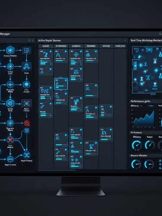
Task: Open the Real-Time Workshop Monitoring floor map
Action: (x=147, y=70)
